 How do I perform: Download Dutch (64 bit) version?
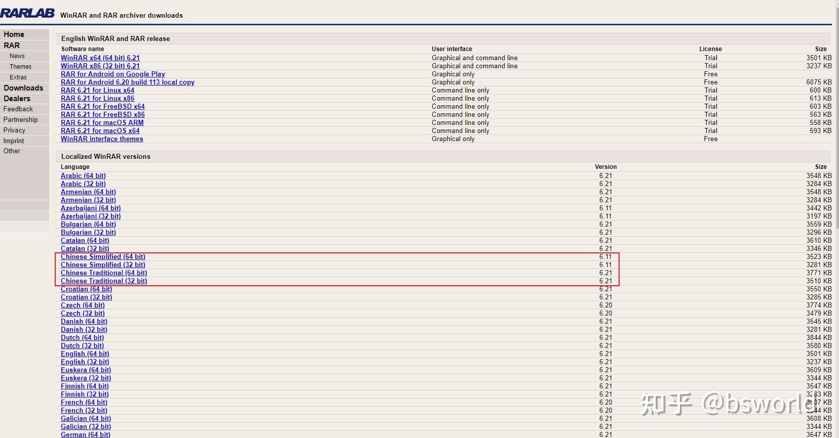coord(82,338)
